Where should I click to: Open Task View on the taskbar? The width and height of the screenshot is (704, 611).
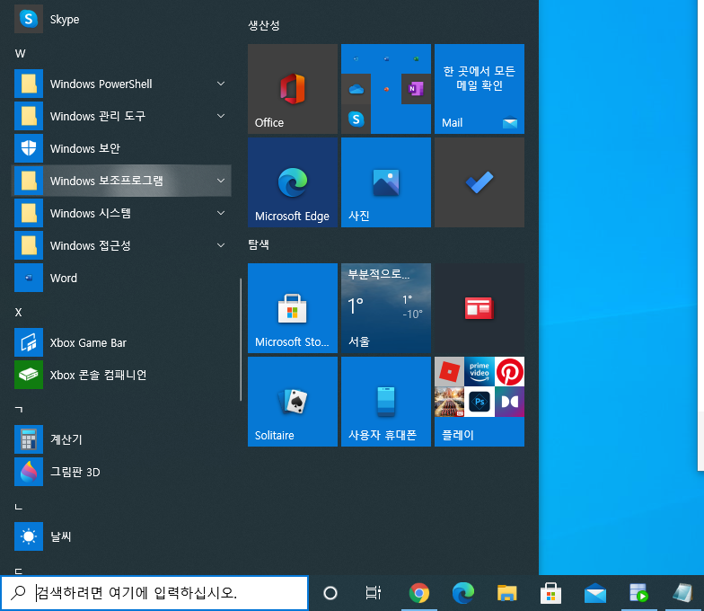coord(374,593)
